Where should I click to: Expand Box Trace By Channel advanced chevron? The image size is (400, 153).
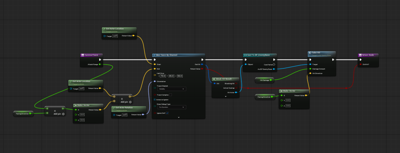(x=179, y=117)
